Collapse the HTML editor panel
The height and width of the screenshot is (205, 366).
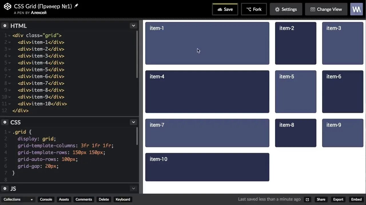133,25
